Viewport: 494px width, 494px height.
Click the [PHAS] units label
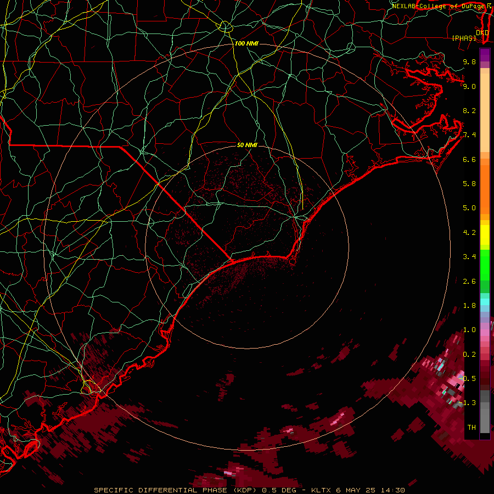coord(464,38)
